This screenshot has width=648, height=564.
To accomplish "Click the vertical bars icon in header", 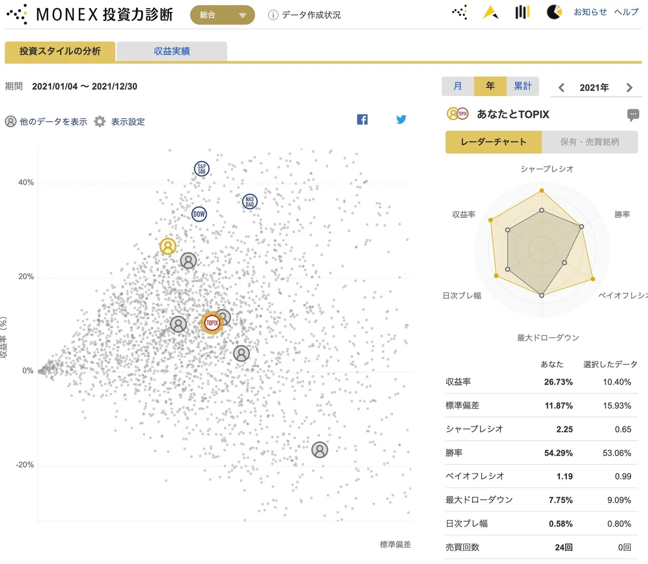I will coord(522,12).
